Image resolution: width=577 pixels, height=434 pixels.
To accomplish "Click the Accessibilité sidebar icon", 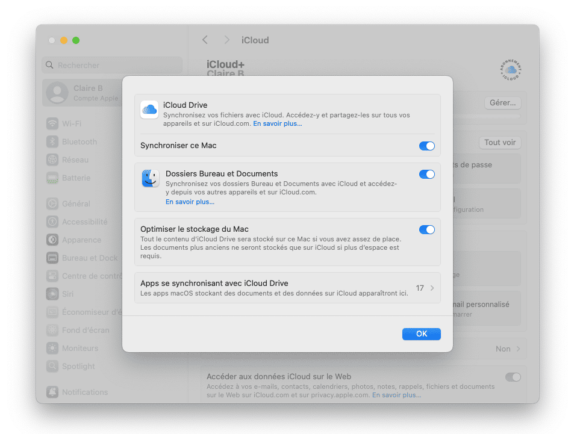I will pyautogui.click(x=52, y=222).
